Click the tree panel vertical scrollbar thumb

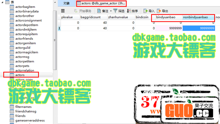coord(55,40)
